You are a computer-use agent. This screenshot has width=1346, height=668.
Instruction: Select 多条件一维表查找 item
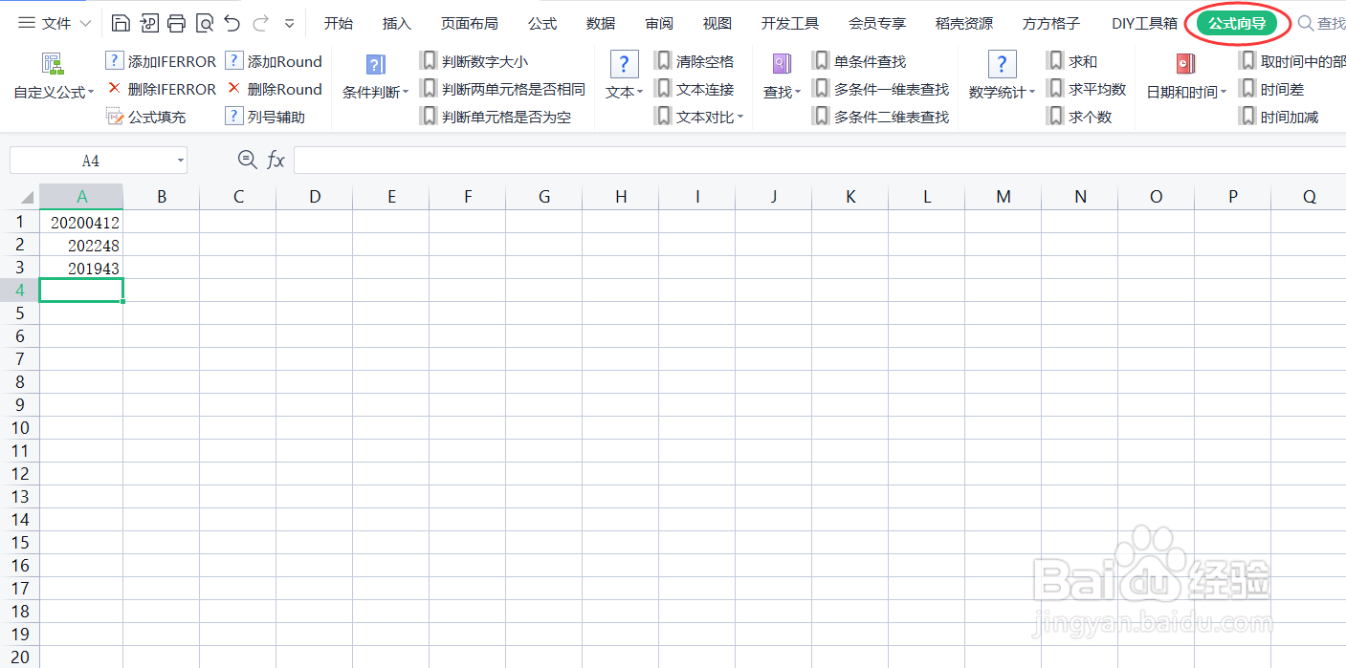[880, 89]
